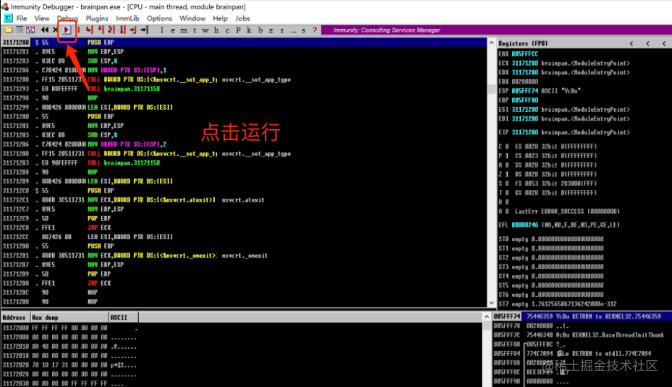The height and width of the screenshot is (387, 672).
Task: Show Memory map with 'm' icon
Action: point(184,30)
